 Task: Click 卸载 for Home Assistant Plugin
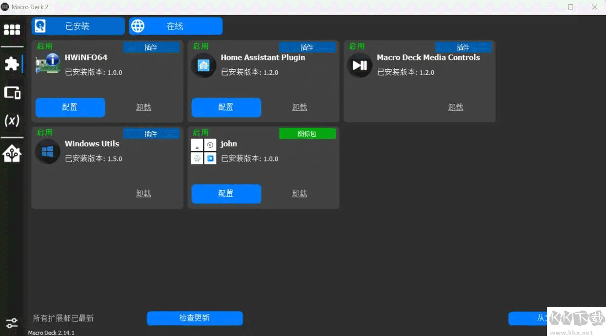click(300, 107)
